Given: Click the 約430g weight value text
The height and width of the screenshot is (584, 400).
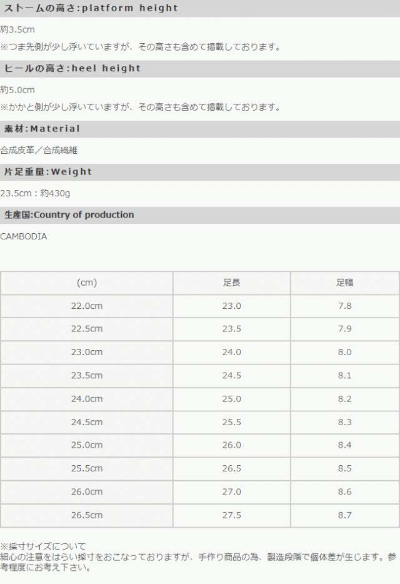Looking at the screenshot, I should (55, 193).
